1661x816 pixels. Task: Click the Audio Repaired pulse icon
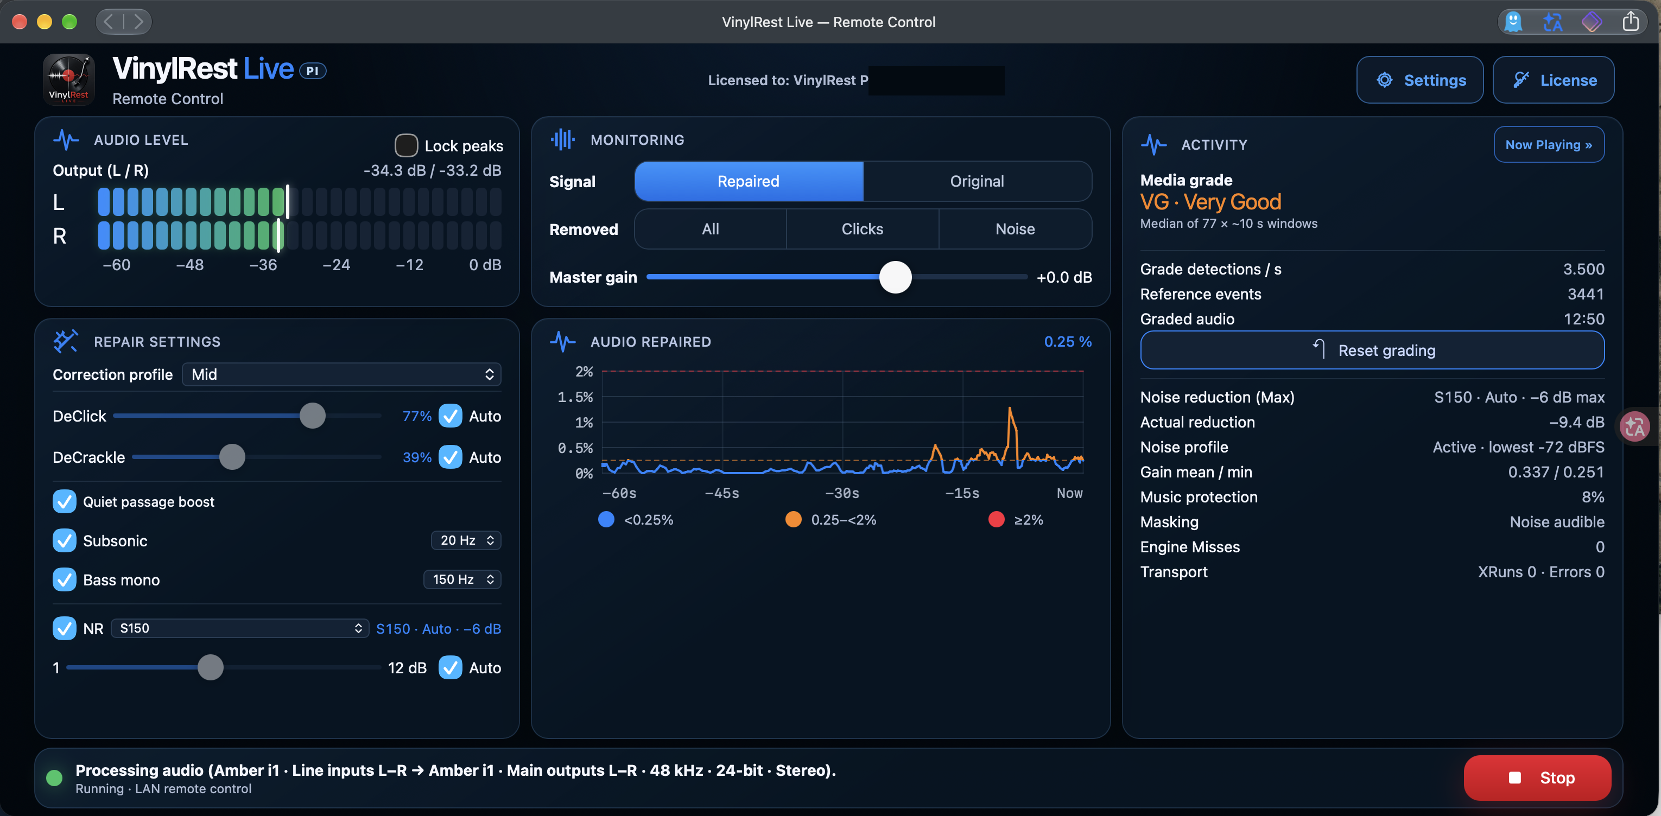point(563,341)
